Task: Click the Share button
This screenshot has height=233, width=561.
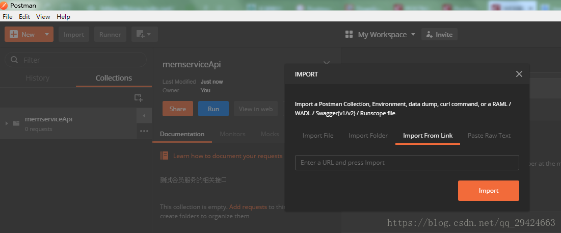Action: (178, 109)
